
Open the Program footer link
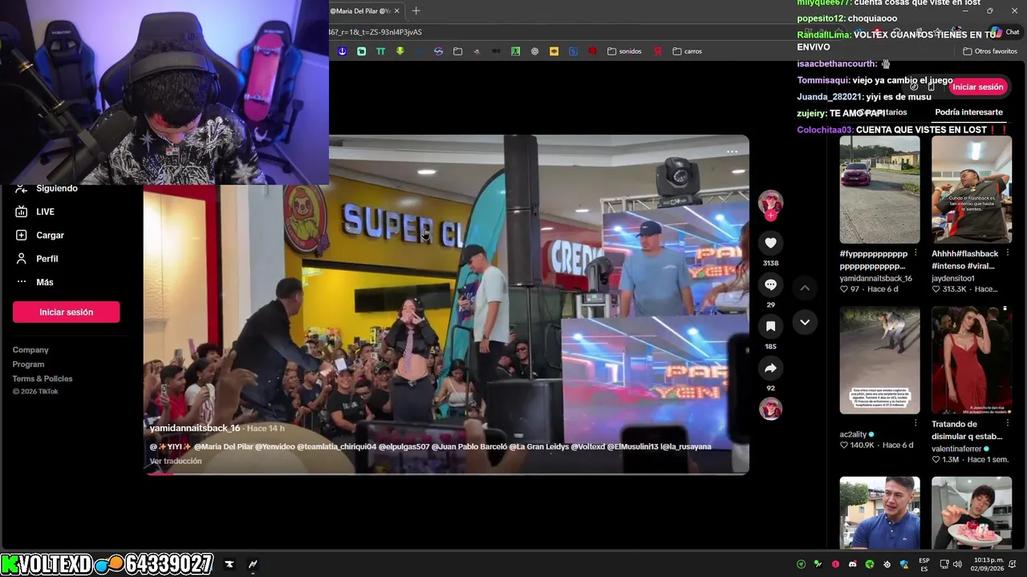[x=28, y=365]
